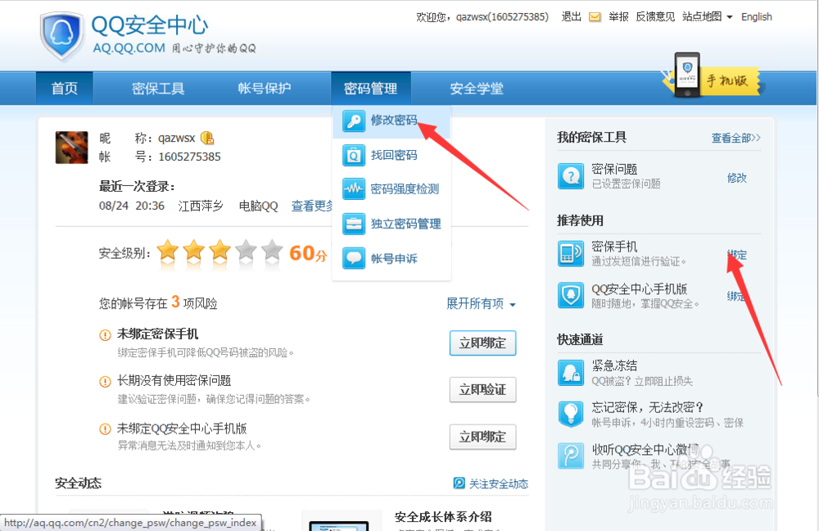The height and width of the screenshot is (531, 819).
Task: Open the mail envelope icon in header
Action: (x=595, y=17)
